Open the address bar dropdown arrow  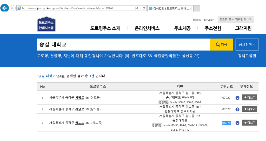tap(140, 8)
